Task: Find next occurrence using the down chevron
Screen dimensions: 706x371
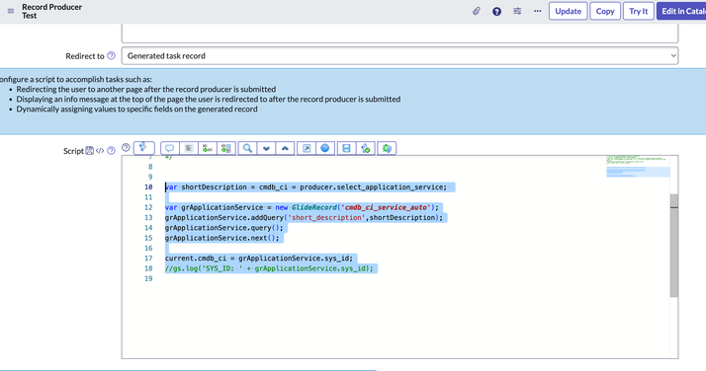Action: point(266,148)
